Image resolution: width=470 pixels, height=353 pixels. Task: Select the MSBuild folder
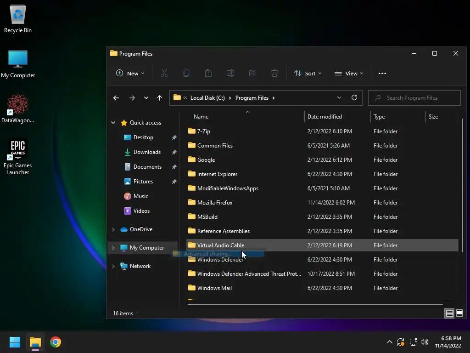pos(322,217)
